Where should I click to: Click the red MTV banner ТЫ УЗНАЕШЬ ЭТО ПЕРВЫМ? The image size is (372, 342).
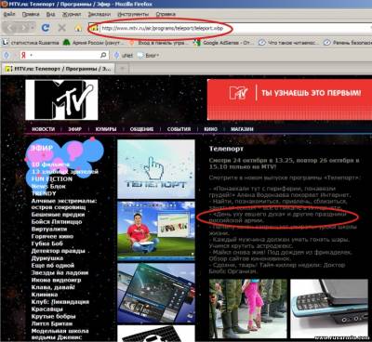coord(289,99)
